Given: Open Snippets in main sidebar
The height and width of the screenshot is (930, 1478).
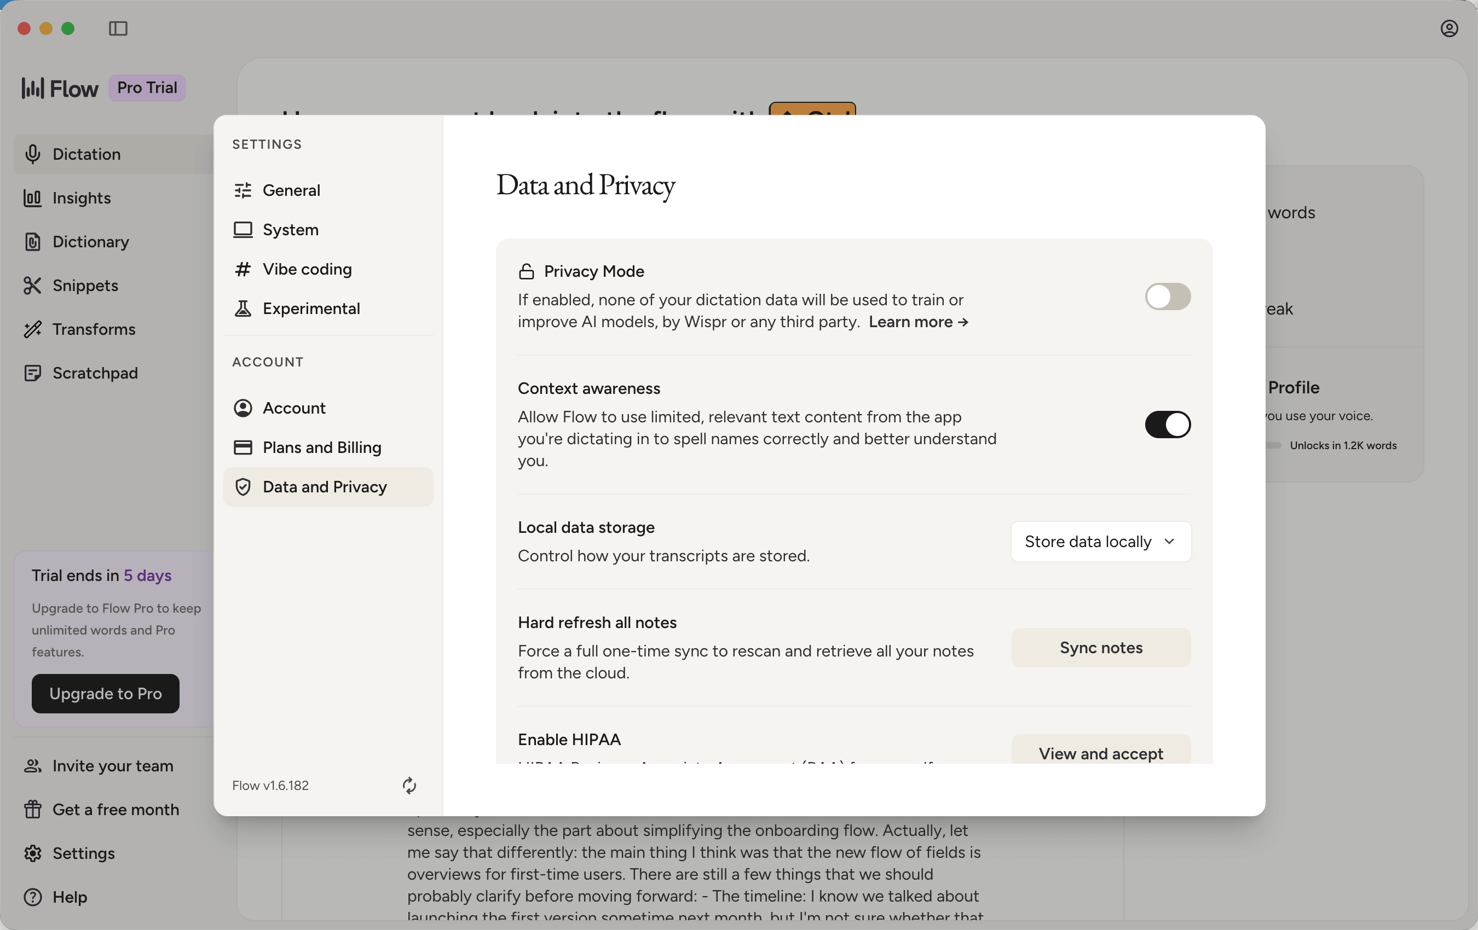Looking at the screenshot, I should coord(113,285).
